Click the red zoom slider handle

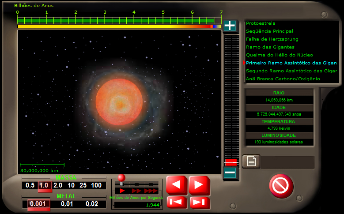point(231,161)
